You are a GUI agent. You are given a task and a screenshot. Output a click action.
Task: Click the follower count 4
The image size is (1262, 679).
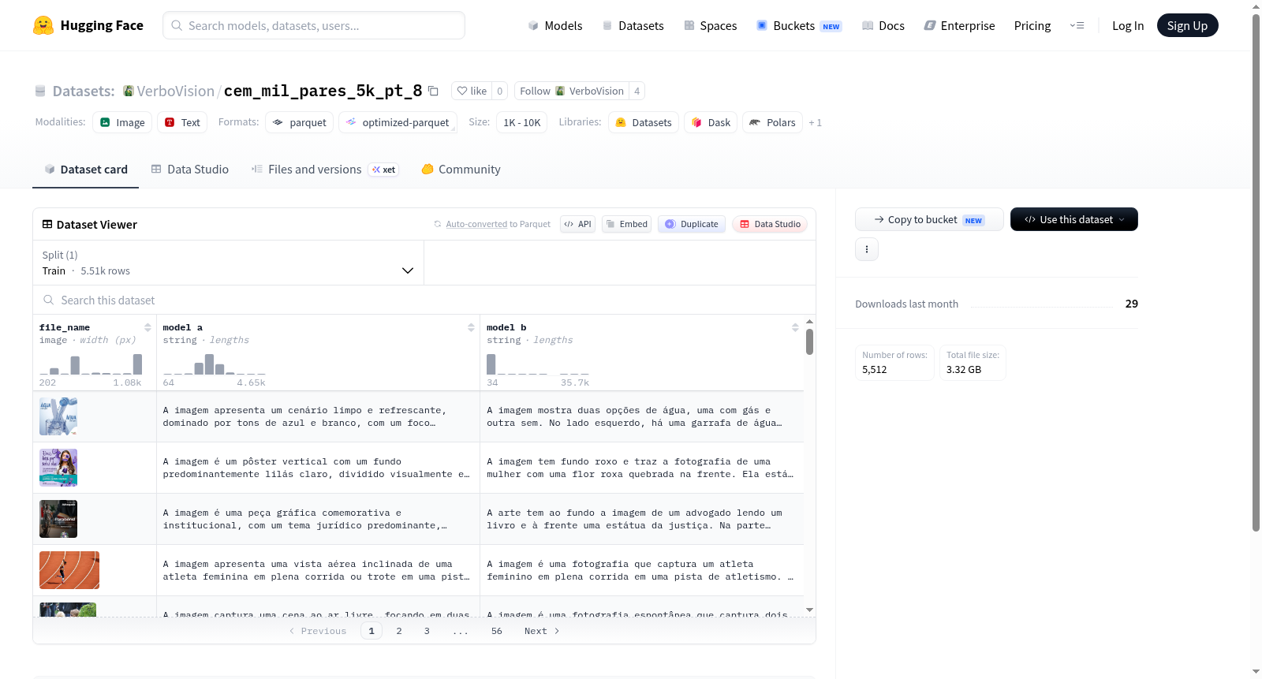tap(637, 91)
